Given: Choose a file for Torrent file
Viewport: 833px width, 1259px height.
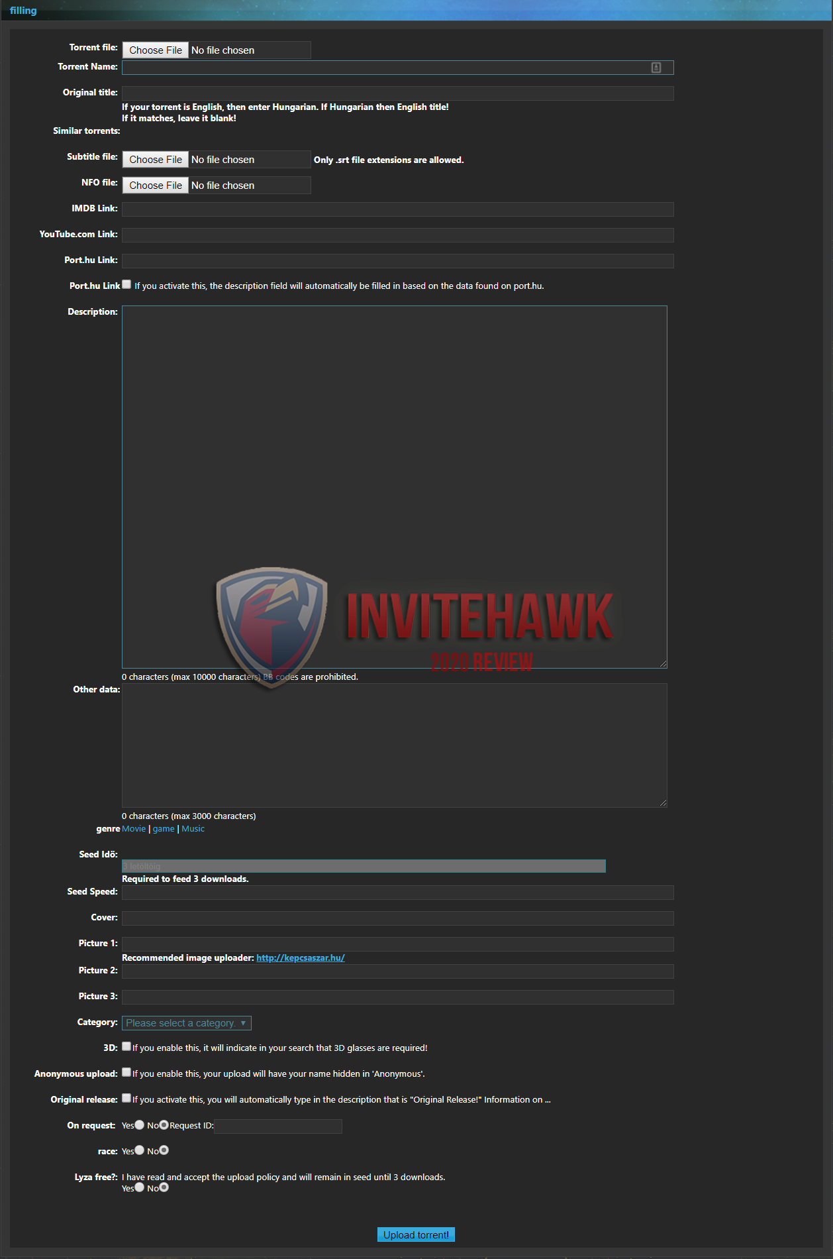Looking at the screenshot, I should pyautogui.click(x=156, y=50).
